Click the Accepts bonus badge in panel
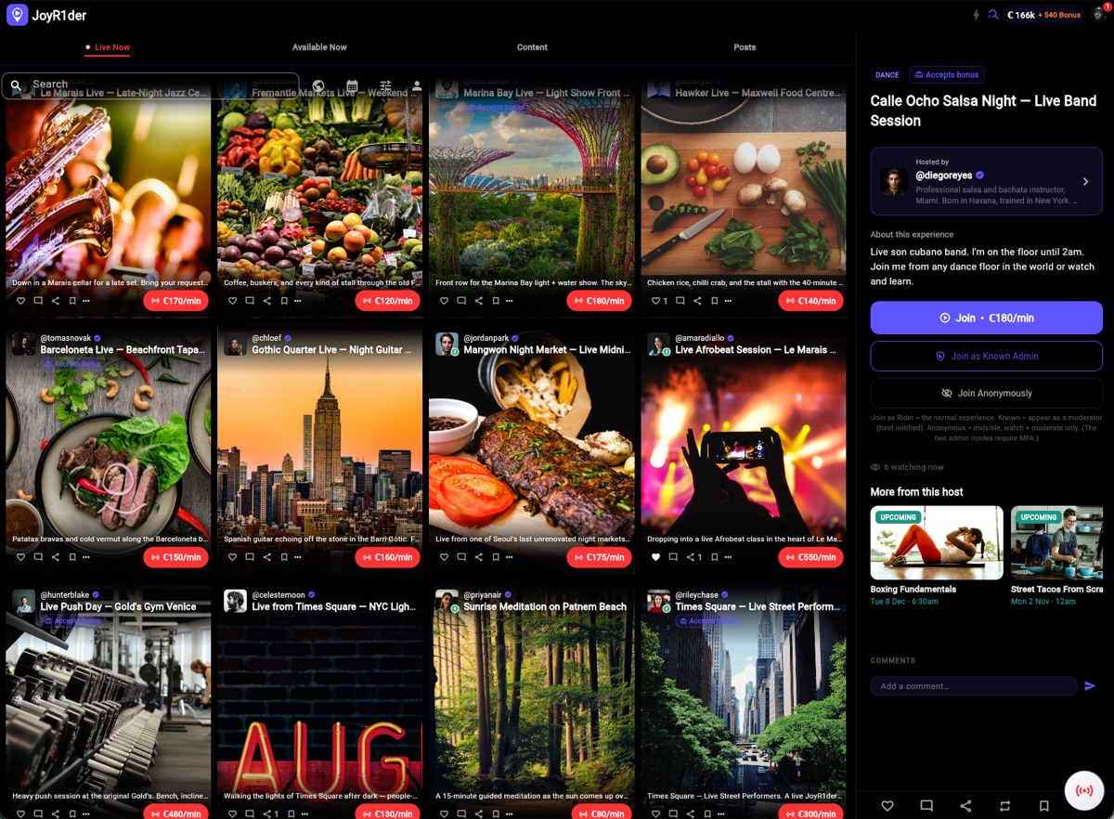The width and height of the screenshot is (1114, 819). click(x=946, y=74)
